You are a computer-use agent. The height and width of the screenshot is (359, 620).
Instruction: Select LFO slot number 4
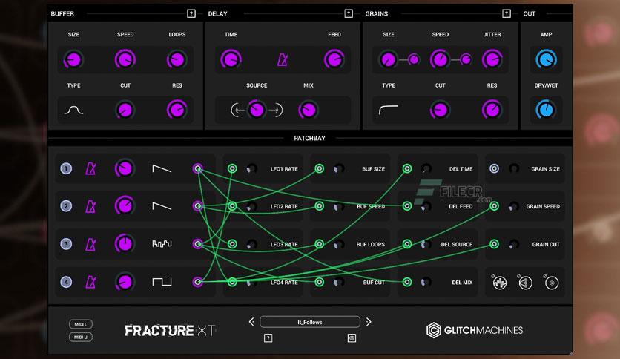tap(66, 282)
